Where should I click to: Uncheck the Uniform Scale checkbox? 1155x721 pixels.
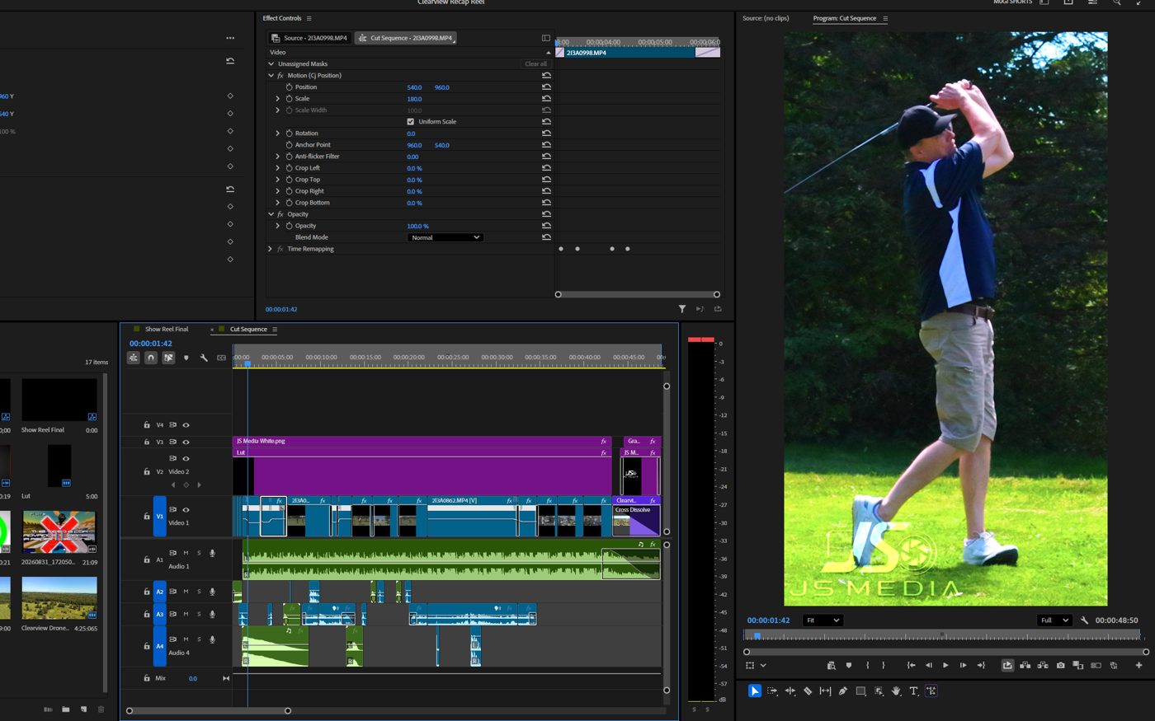click(x=410, y=121)
